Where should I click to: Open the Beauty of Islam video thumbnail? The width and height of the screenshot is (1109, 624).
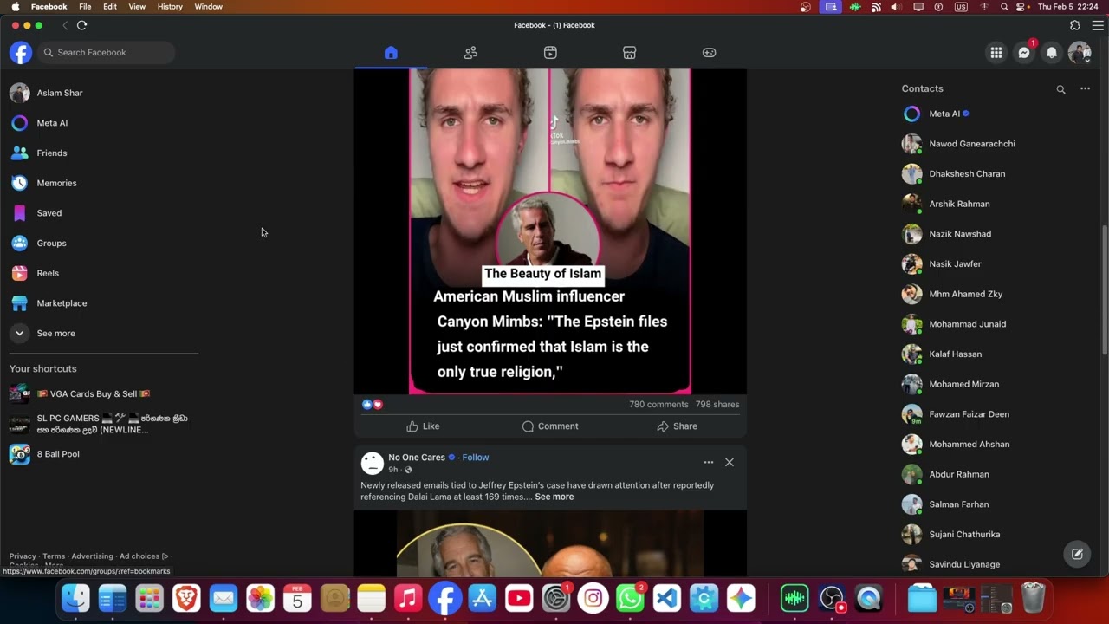point(550,232)
